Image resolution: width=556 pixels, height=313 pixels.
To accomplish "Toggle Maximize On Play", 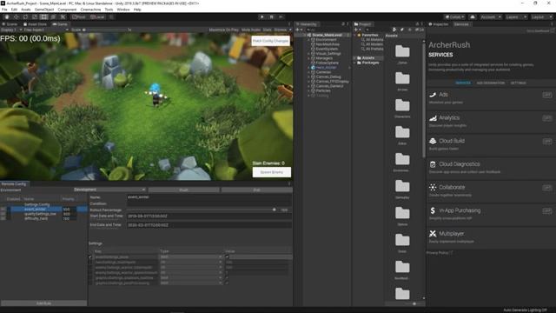I will click(x=224, y=30).
